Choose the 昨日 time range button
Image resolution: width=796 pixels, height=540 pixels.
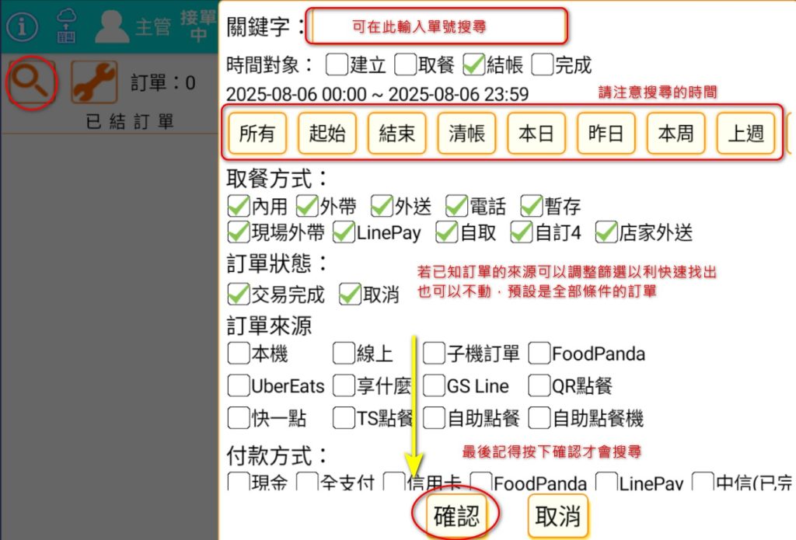pyautogui.click(x=606, y=134)
